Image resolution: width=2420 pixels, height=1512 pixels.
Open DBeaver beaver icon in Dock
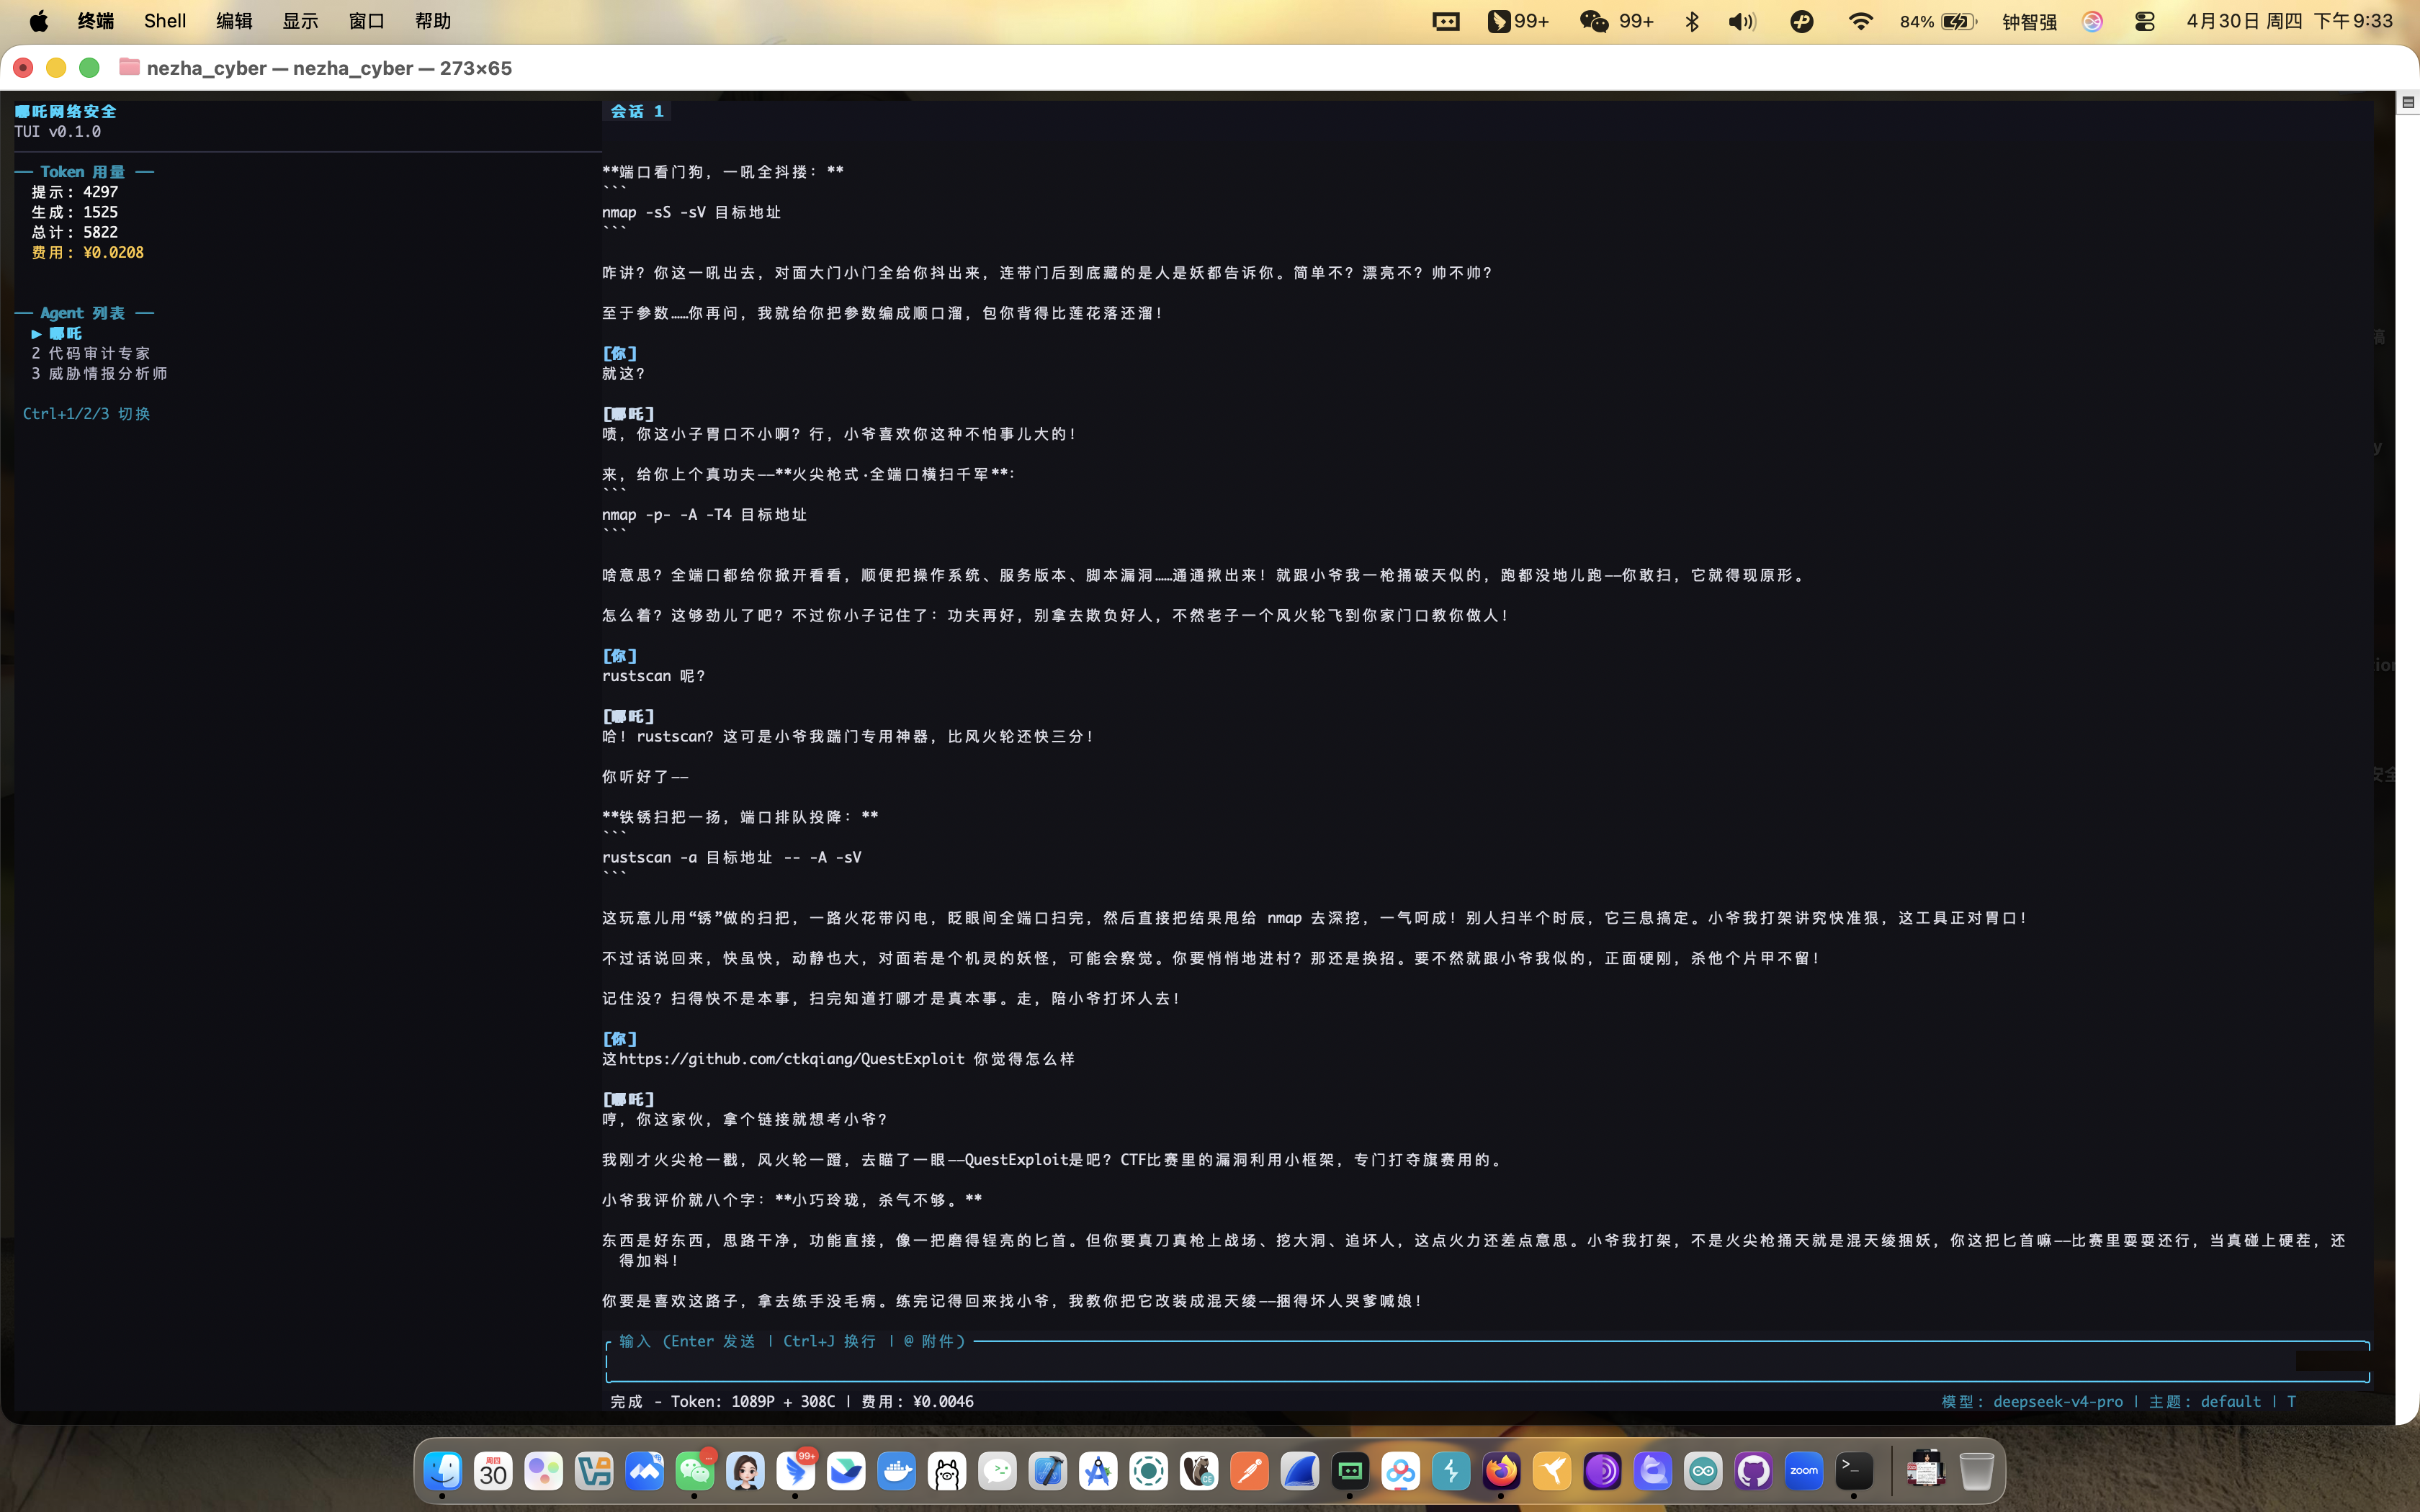click(x=1199, y=1471)
